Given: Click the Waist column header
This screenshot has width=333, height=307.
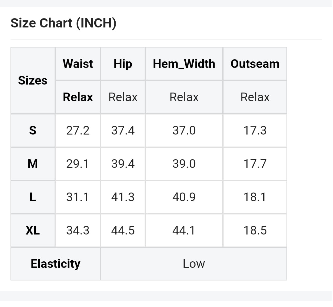Looking at the screenshot, I should (78, 64).
